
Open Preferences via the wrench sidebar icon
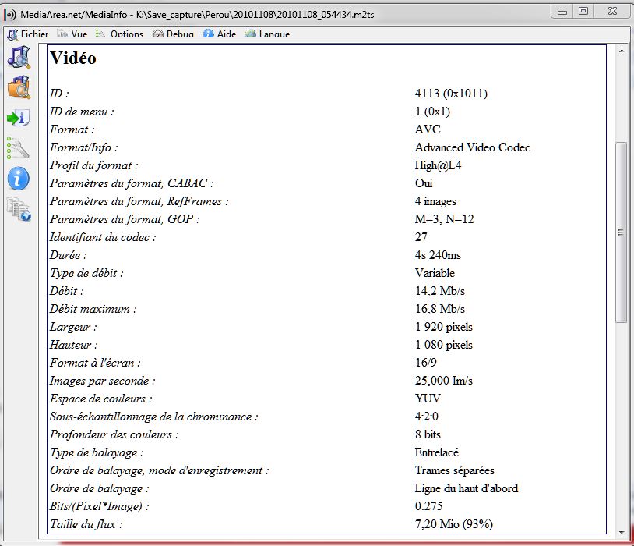18,148
